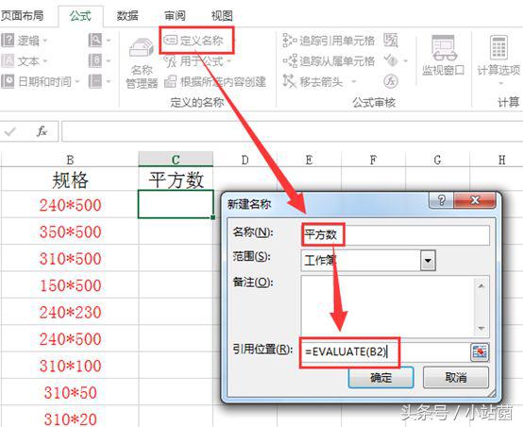Viewport: 523px width, 427px height.
Task: Close the New Name dialog
Action: click(x=475, y=200)
